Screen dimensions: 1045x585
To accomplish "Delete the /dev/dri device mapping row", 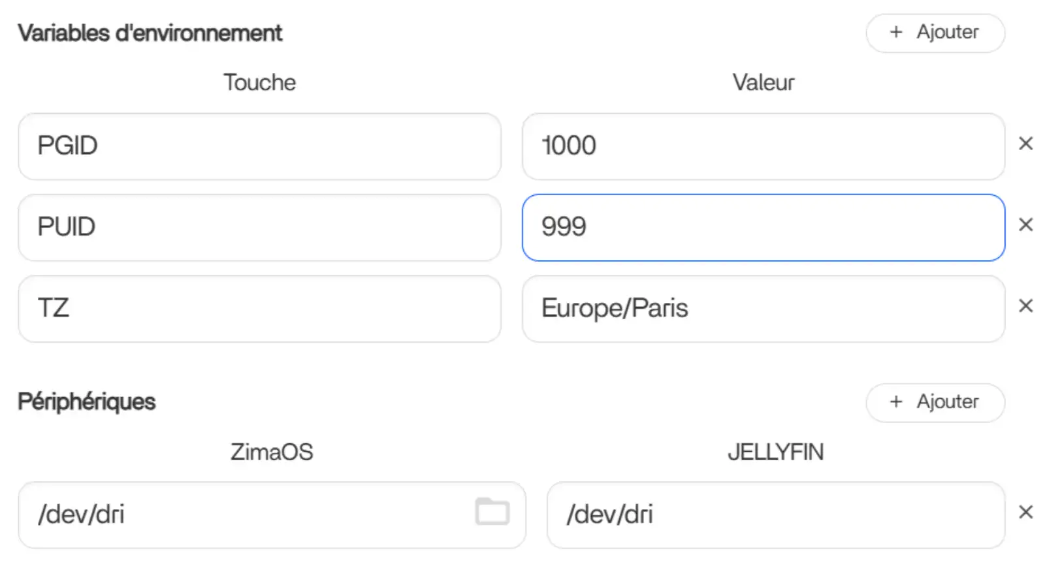I will coord(1025,513).
